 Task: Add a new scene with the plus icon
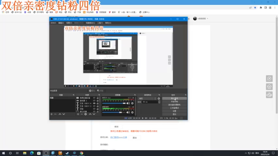pyautogui.click(x=51, y=114)
